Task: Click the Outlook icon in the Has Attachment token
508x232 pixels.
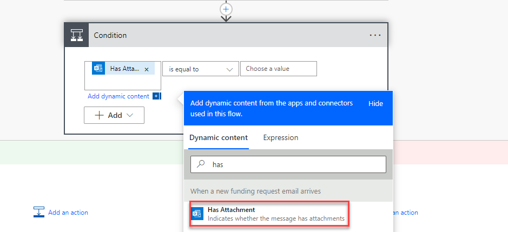Action: [98, 69]
